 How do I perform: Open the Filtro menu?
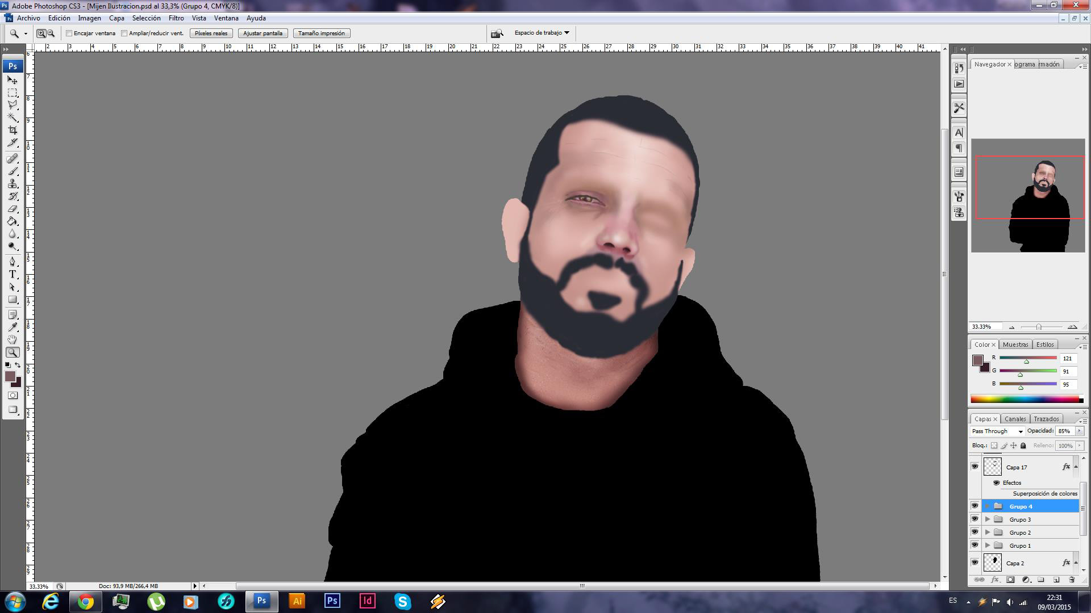click(176, 18)
